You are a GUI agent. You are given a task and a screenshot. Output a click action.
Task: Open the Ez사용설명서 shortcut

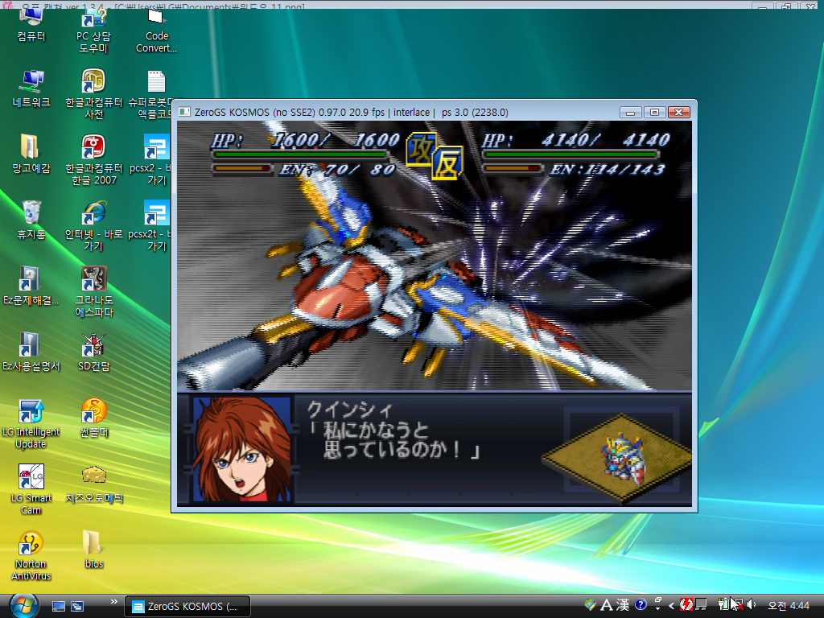tap(31, 352)
